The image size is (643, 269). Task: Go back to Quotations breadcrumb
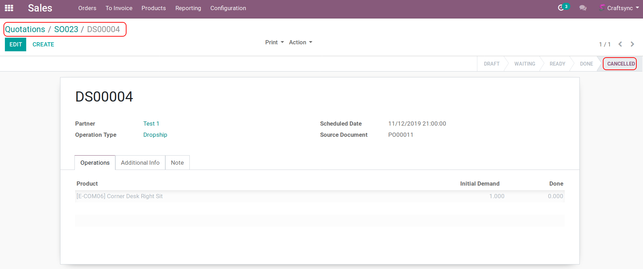(x=25, y=29)
